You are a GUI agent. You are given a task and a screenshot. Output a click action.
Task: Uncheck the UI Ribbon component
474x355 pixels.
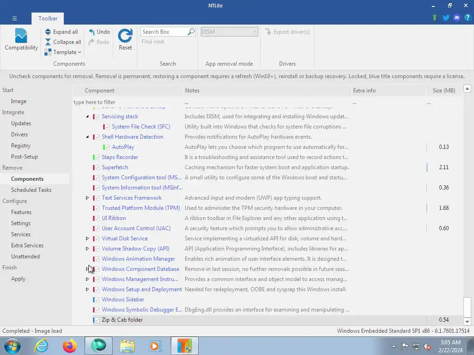[97, 218]
